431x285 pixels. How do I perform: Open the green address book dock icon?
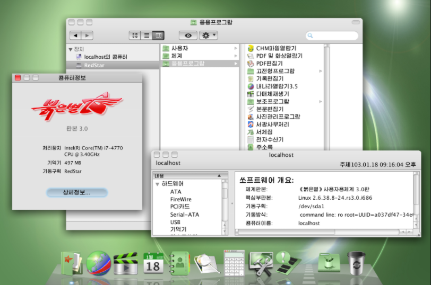[179, 263]
